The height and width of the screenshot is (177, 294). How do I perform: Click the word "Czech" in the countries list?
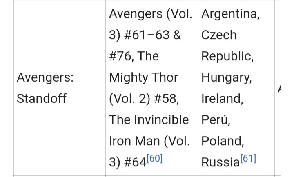tap(219, 35)
